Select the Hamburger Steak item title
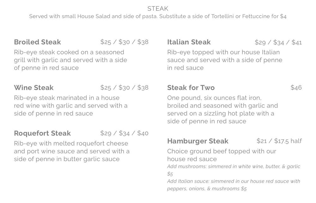Screen dimensions: 316x203 pos(197,141)
